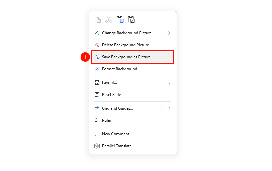
Task: Click the Cut scissors icon
Action: click(x=109, y=19)
